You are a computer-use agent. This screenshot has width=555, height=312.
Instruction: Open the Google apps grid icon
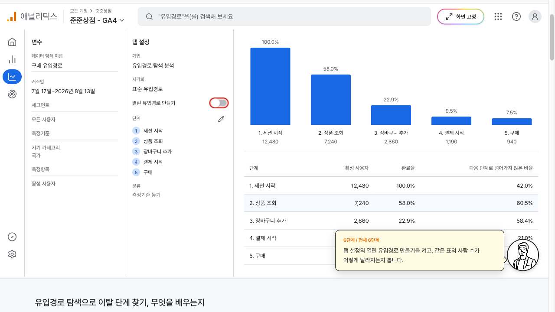498,16
